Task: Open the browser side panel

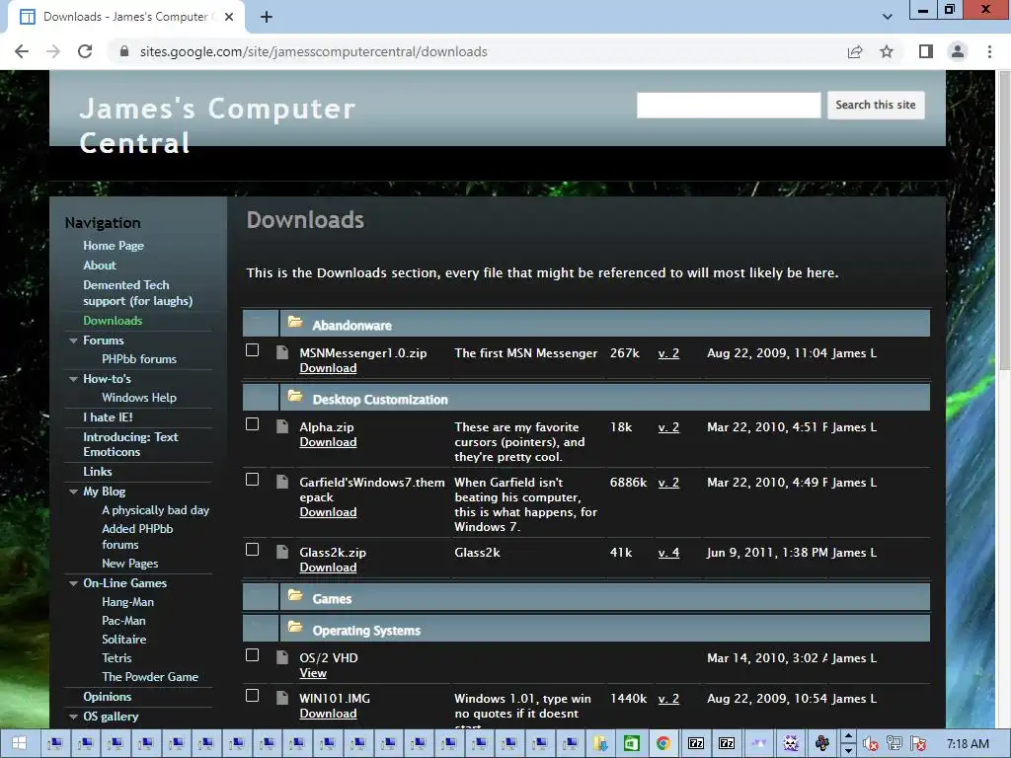Action: pos(926,51)
